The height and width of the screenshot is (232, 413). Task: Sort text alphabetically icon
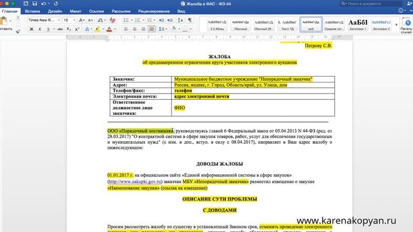[x=181, y=20]
